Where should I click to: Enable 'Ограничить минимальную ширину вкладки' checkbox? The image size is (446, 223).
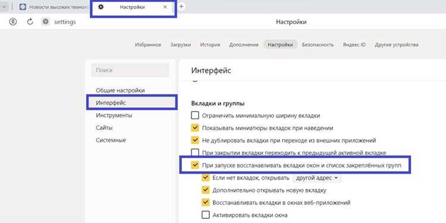pyautogui.click(x=195, y=115)
